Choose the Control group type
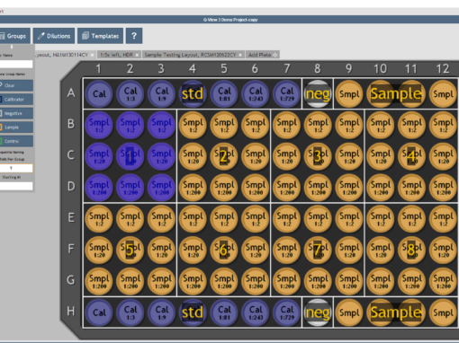Image resolution: width=459 pixels, height=343 pixels. point(16,141)
